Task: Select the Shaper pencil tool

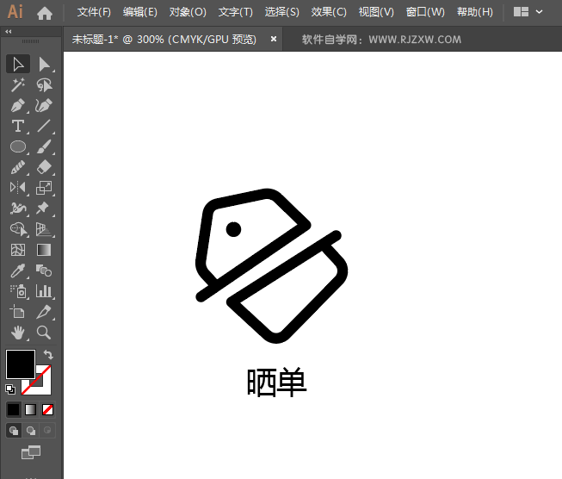Action: [18, 167]
